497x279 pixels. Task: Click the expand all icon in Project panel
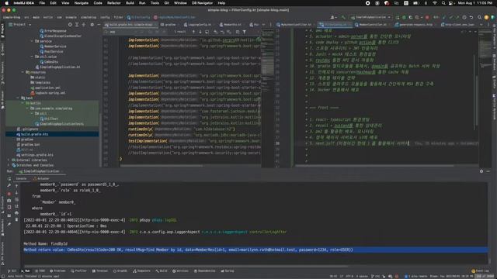click(x=77, y=24)
